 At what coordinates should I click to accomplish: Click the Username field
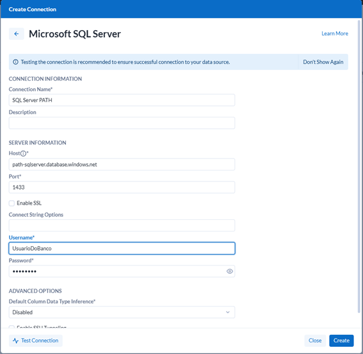point(122,248)
